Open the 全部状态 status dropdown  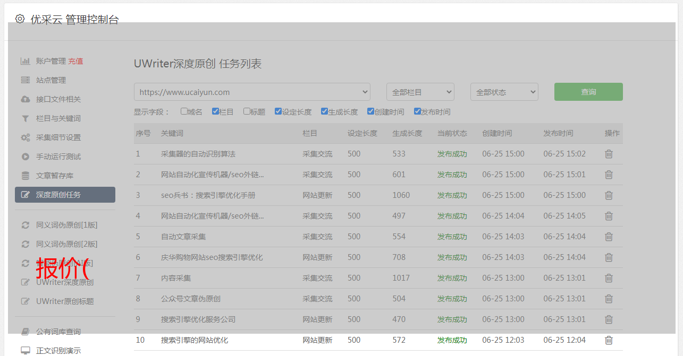click(504, 92)
